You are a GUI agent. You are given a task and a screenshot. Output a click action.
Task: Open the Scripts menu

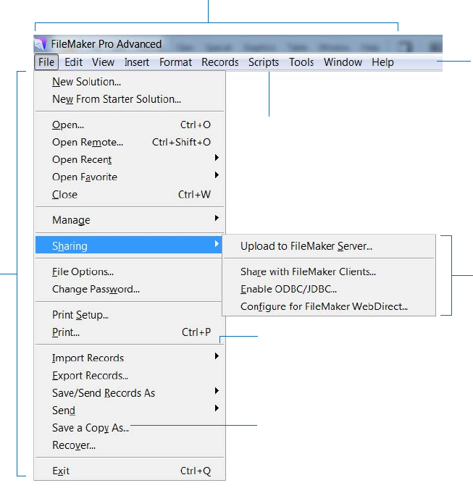[x=264, y=62]
